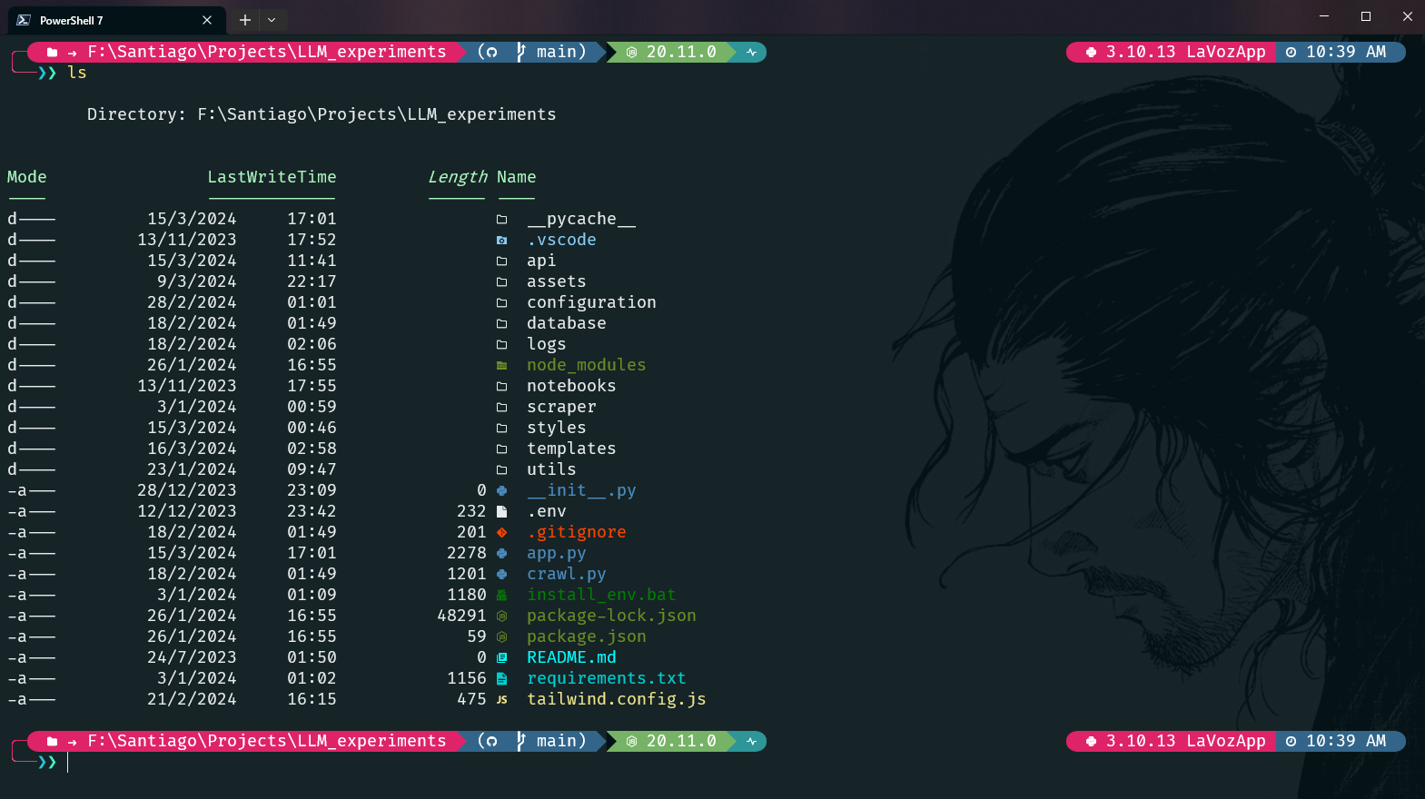The image size is (1425, 799).
Task: Click the folder icon beside notebooks
Action: click(x=501, y=386)
